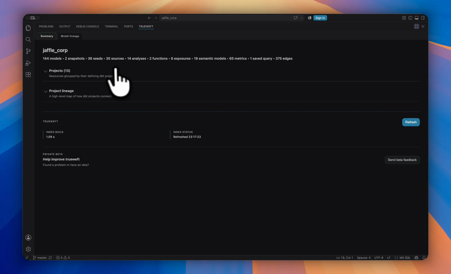Screen dimensions: 451x274
Task: Open the Model lineage sub-tab
Action: 70,36
